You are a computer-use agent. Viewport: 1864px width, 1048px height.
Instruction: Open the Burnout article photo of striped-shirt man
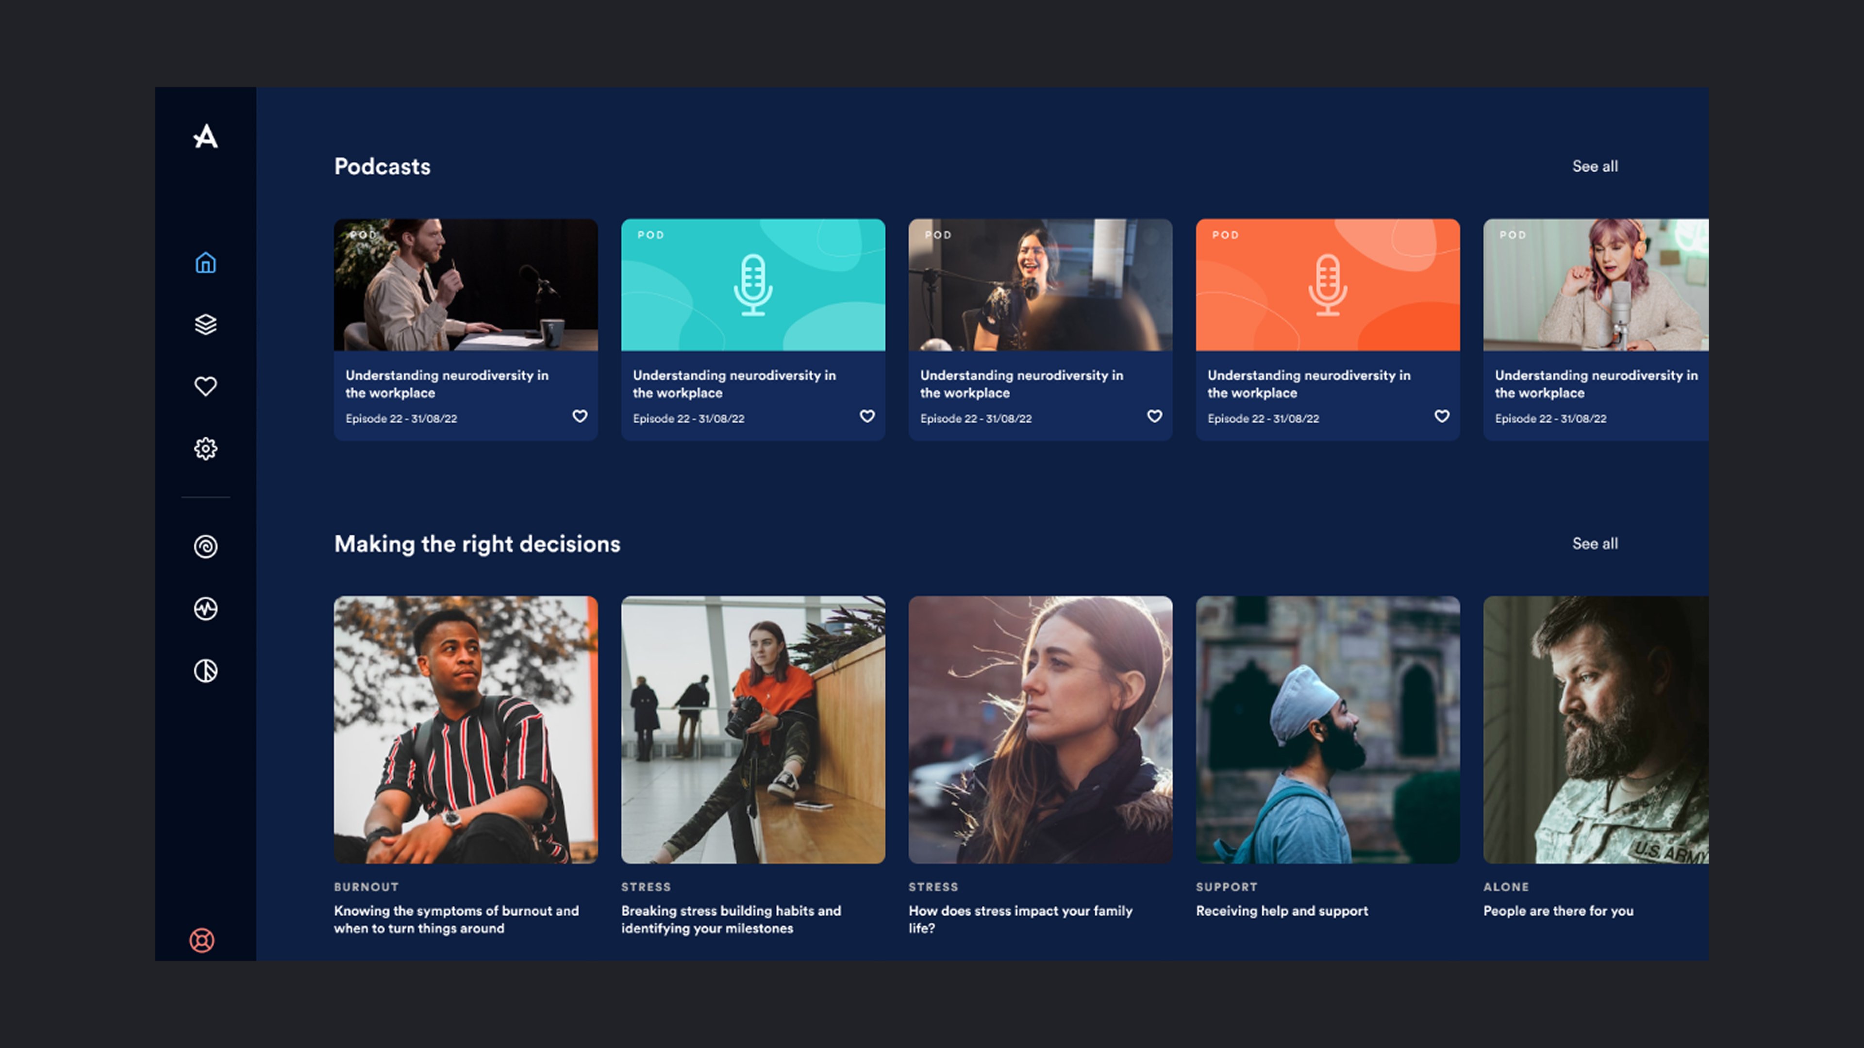(x=466, y=729)
